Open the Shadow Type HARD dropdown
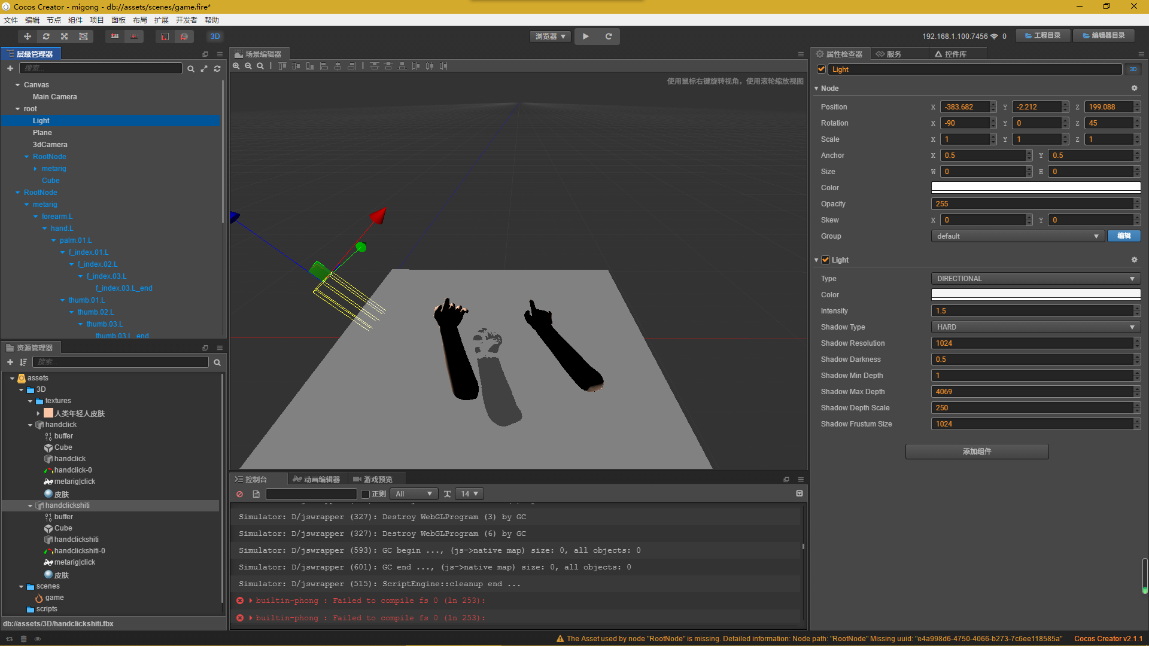This screenshot has height=646, width=1149. coord(1035,327)
